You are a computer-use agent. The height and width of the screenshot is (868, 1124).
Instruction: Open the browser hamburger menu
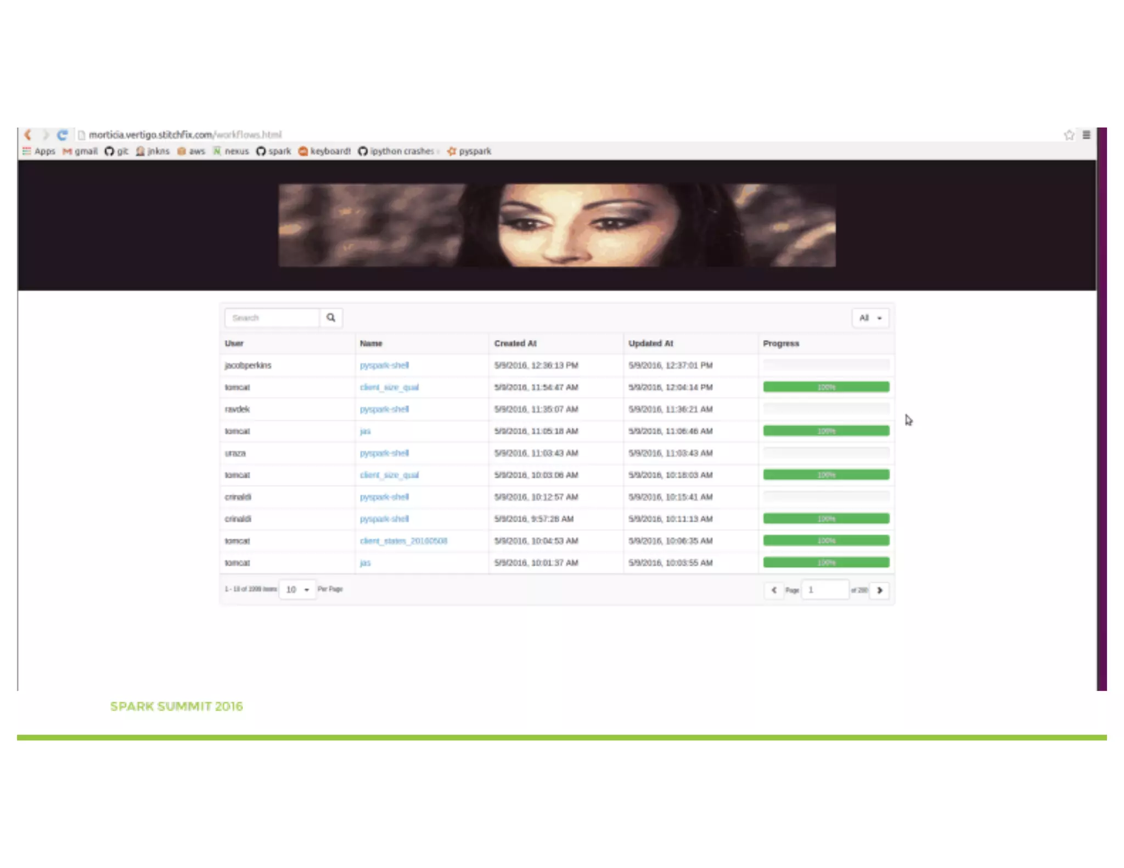(1086, 135)
